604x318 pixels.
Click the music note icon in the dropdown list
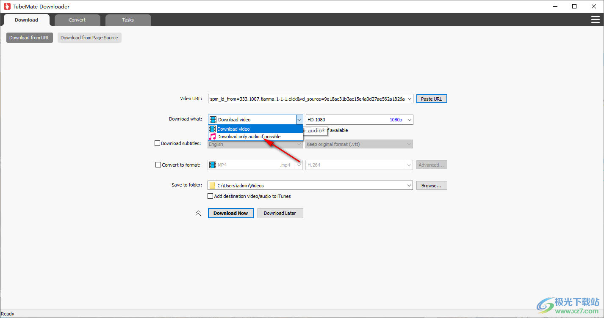212,137
